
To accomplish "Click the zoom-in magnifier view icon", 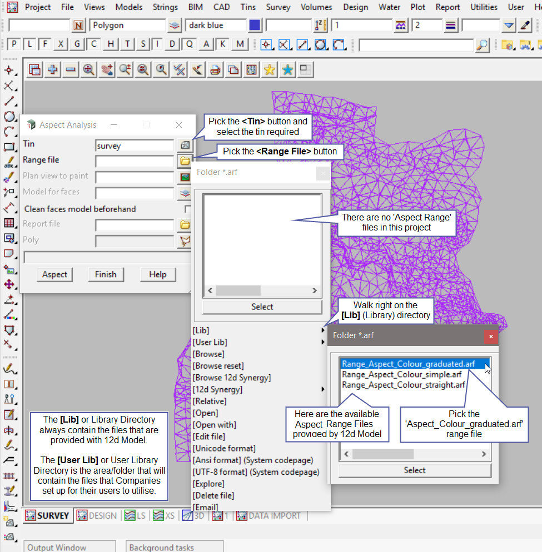I will (x=88, y=70).
